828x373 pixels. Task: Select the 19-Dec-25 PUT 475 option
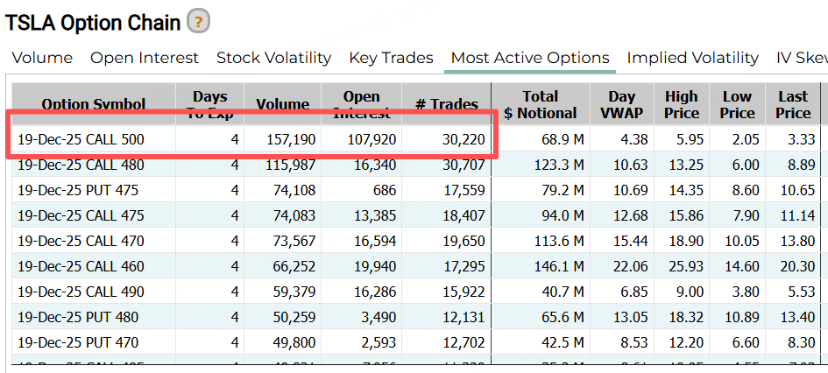[x=78, y=190]
